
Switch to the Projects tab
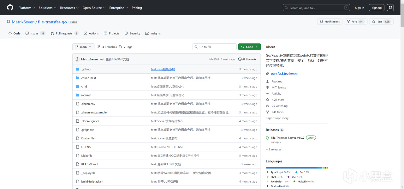(111, 33)
